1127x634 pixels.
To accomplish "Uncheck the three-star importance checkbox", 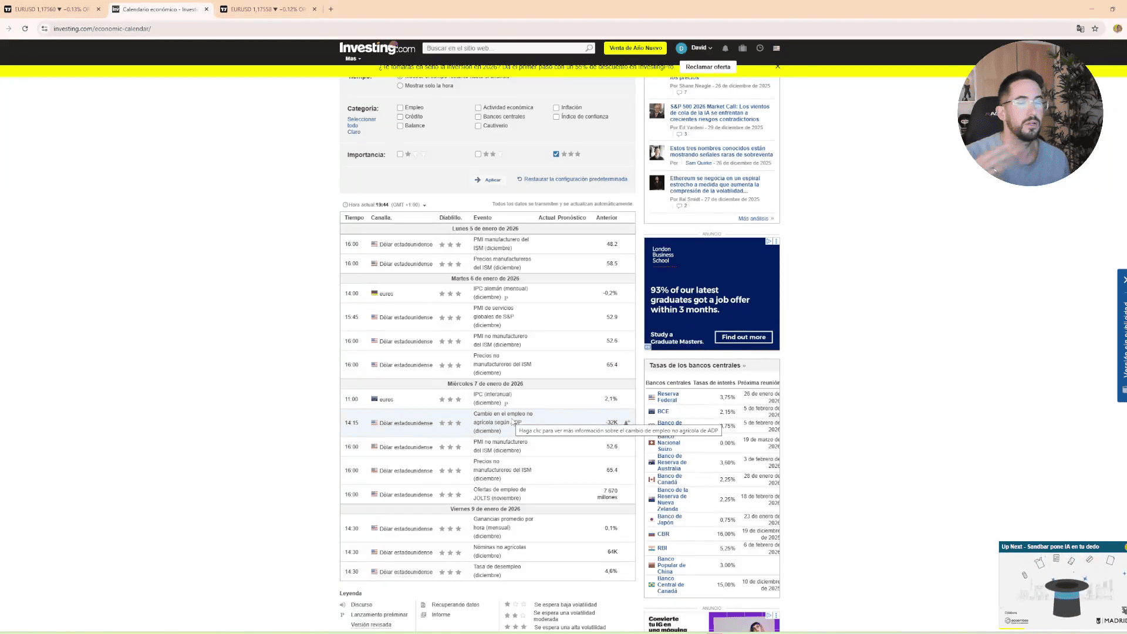I will point(556,154).
